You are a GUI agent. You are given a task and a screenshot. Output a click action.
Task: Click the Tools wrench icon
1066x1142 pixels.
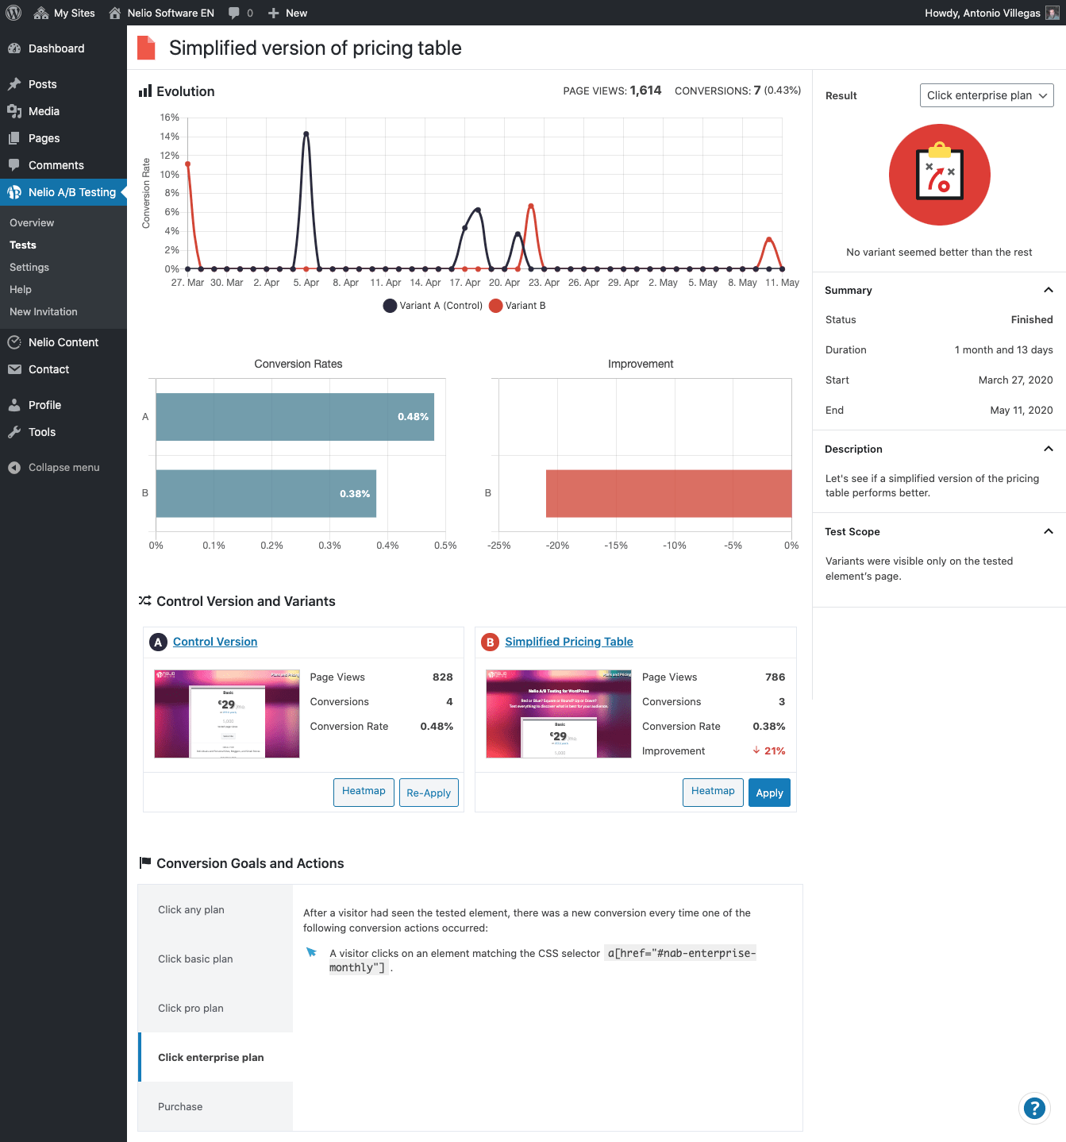pos(14,432)
